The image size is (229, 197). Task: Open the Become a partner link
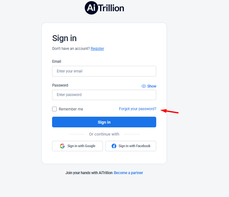(x=128, y=173)
